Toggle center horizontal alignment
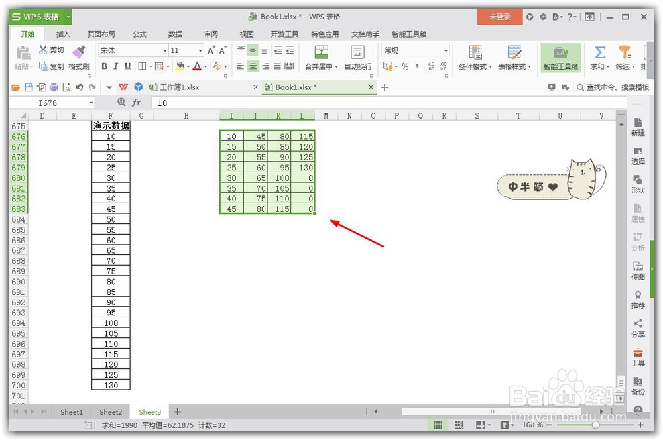663x440 pixels. pyautogui.click(x=253, y=66)
